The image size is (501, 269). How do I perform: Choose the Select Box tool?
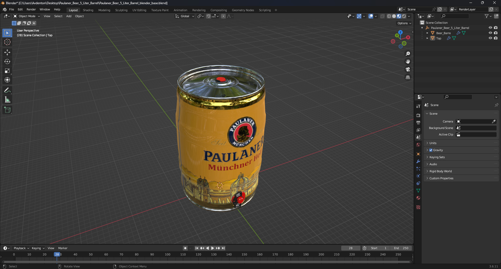tap(7, 33)
